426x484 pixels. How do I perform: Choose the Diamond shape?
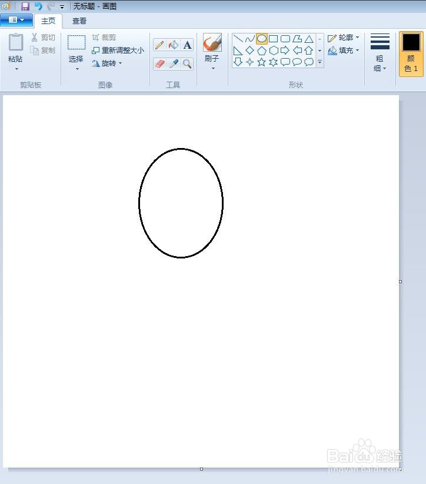point(250,51)
